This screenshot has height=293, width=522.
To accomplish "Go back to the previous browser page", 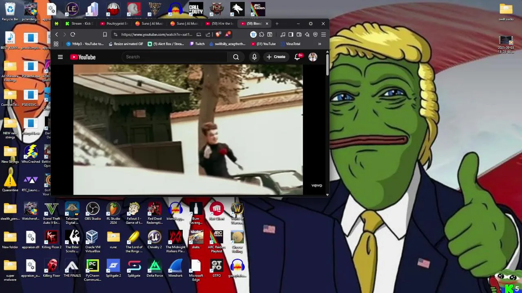I will (x=57, y=35).
